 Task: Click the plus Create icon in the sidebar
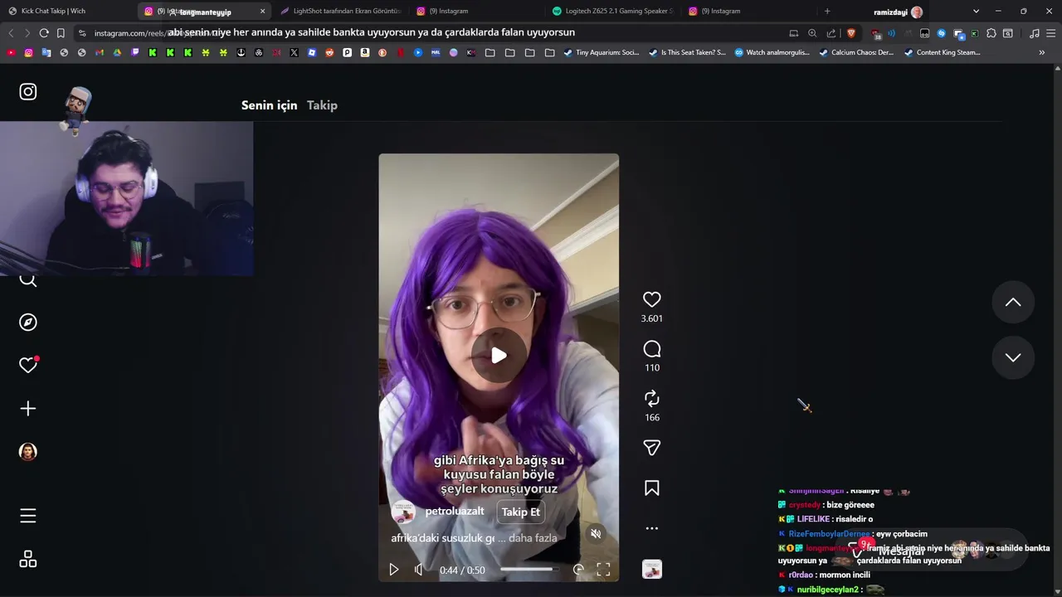tap(28, 409)
